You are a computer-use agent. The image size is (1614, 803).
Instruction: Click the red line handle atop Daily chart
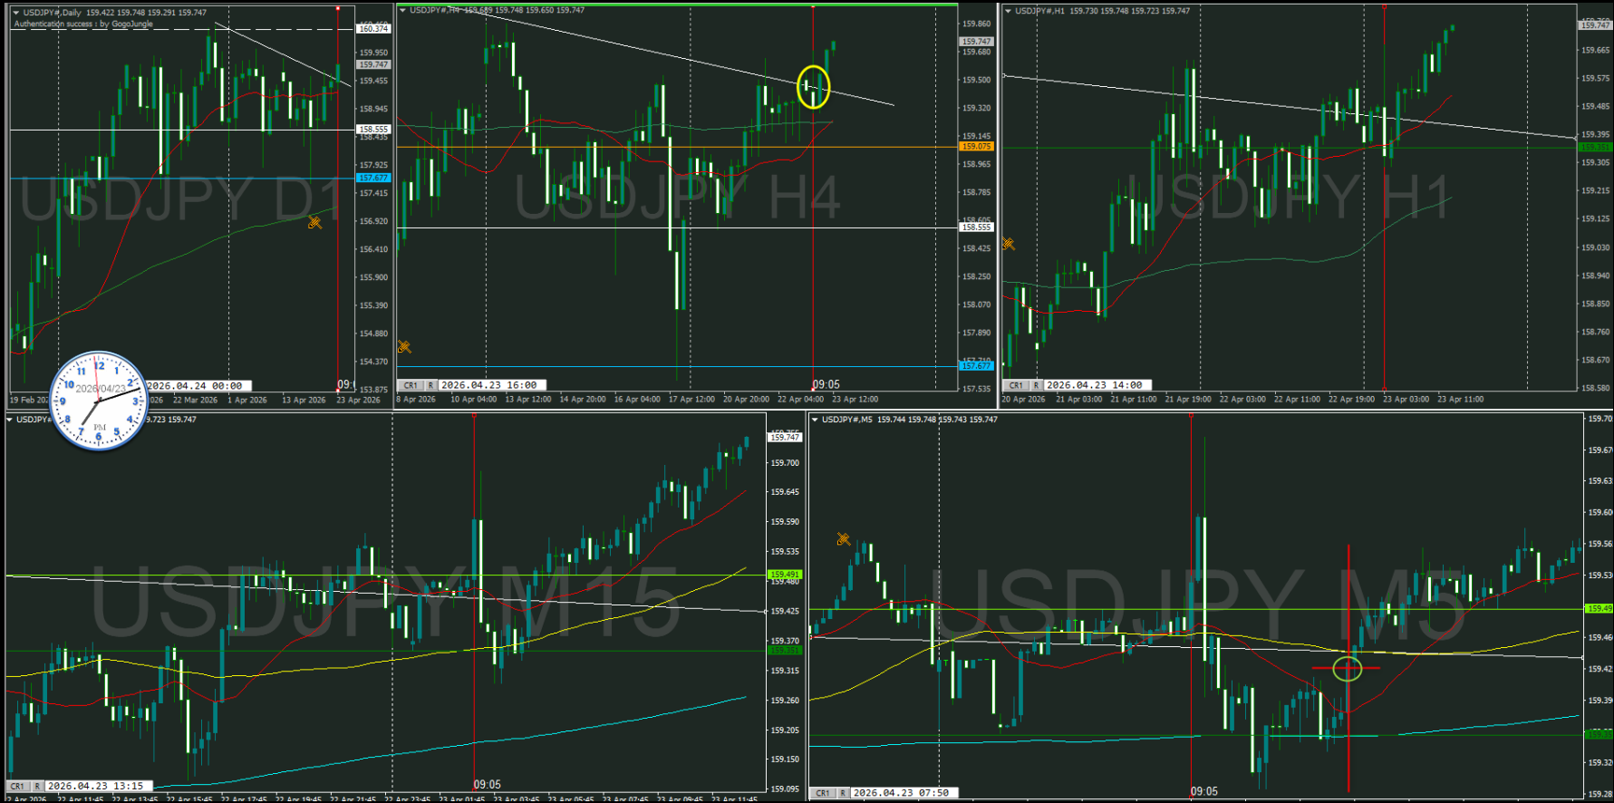pyautogui.click(x=338, y=8)
